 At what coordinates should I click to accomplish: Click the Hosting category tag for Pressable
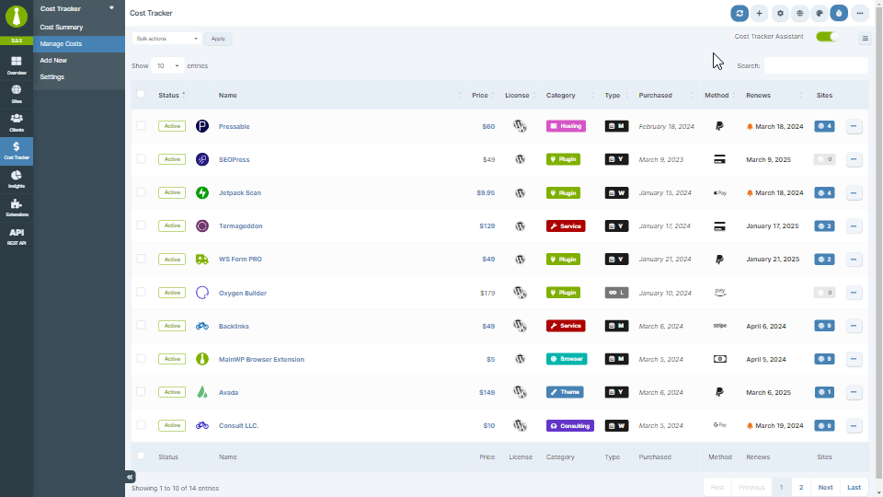[566, 126]
